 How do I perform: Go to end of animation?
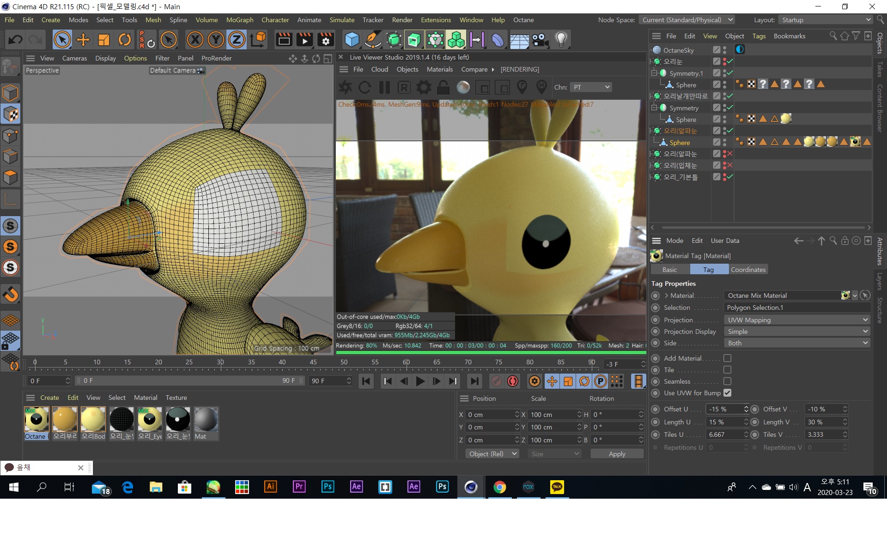click(x=474, y=381)
